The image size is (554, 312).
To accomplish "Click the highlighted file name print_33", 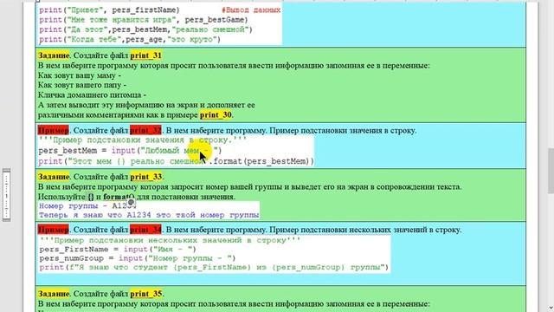I will (146, 177).
